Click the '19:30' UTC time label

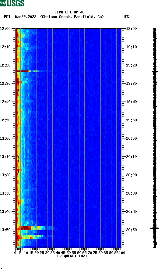(x=131, y=84)
